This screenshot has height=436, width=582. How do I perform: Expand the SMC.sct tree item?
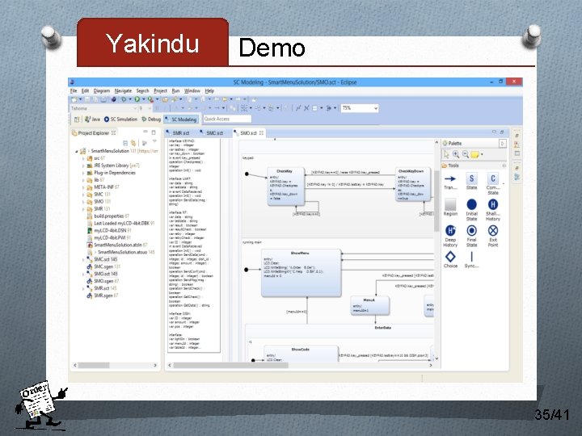coord(82,259)
